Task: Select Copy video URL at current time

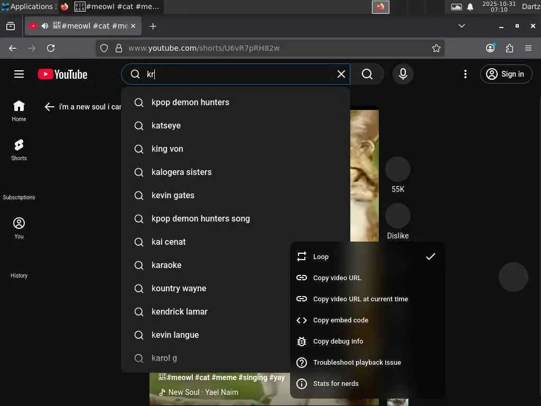Action: pyautogui.click(x=367, y=299)
